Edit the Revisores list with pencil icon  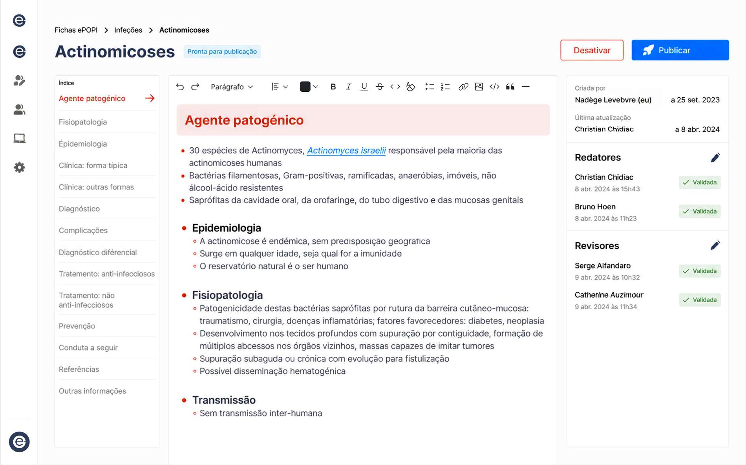(x=715, y=245)
